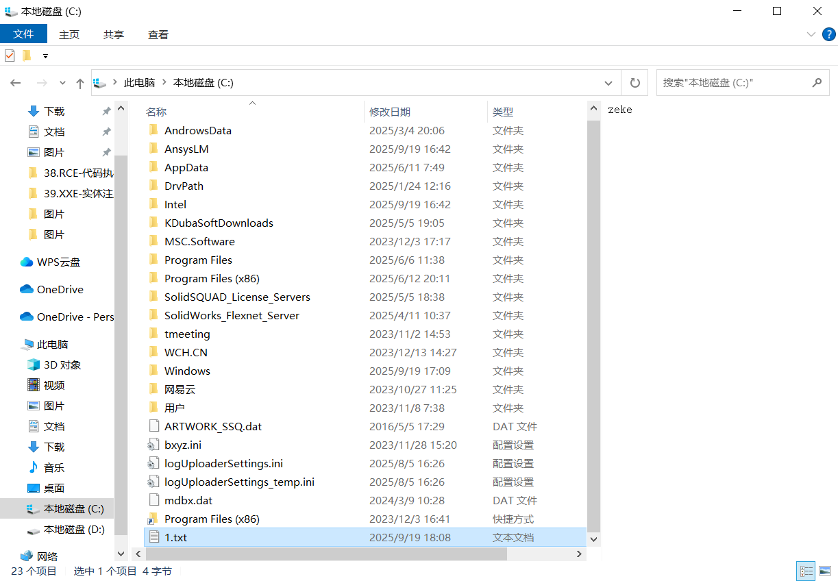Open the Customize Quick Access Toolbar dropdown
838x581 pixels.
click(x=45, y=55)
